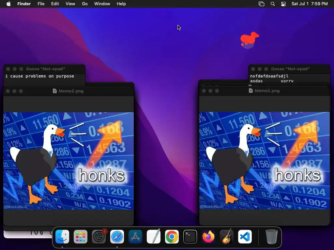Launch Firefox from the Dock
Screen dimensions: 334x250
(x=208, y=237)
